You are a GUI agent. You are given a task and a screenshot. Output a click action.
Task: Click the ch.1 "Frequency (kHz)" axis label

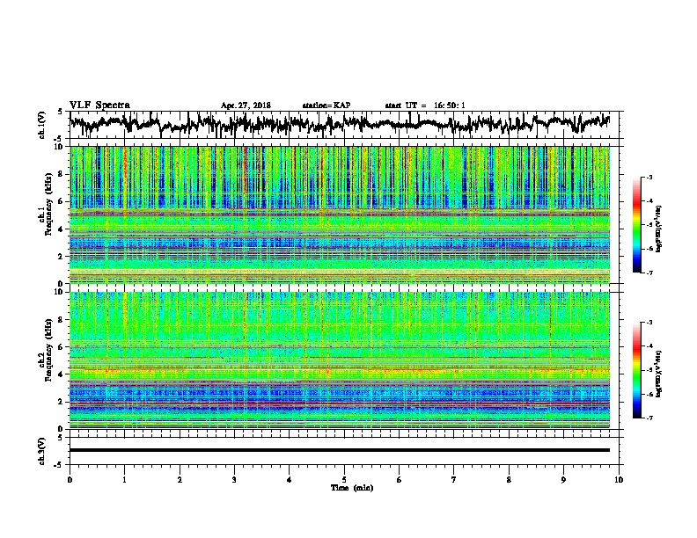pyautogui.click(x=48, y=205)
